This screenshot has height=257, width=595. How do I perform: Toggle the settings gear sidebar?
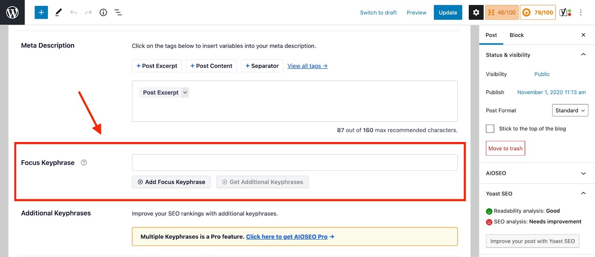click(x=476, y=12)
